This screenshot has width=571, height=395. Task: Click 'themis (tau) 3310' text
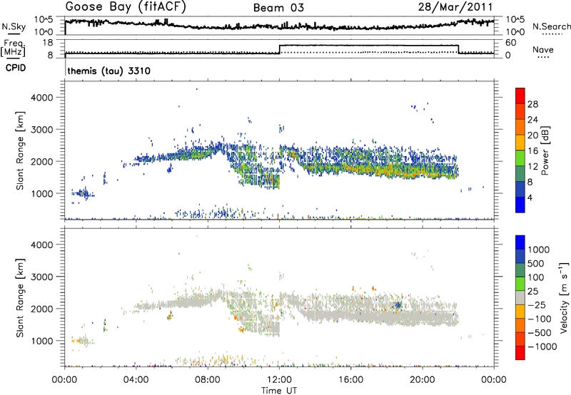(x=109, y=71)
